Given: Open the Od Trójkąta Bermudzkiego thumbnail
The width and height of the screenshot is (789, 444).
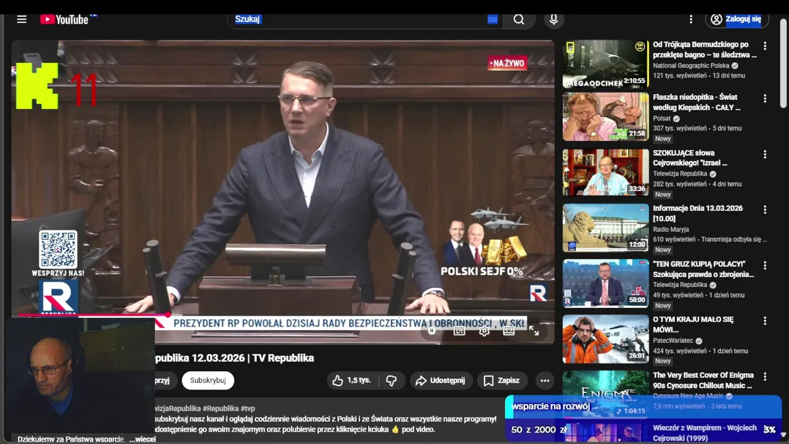Looking at the screenshot, I should point(605,64).
